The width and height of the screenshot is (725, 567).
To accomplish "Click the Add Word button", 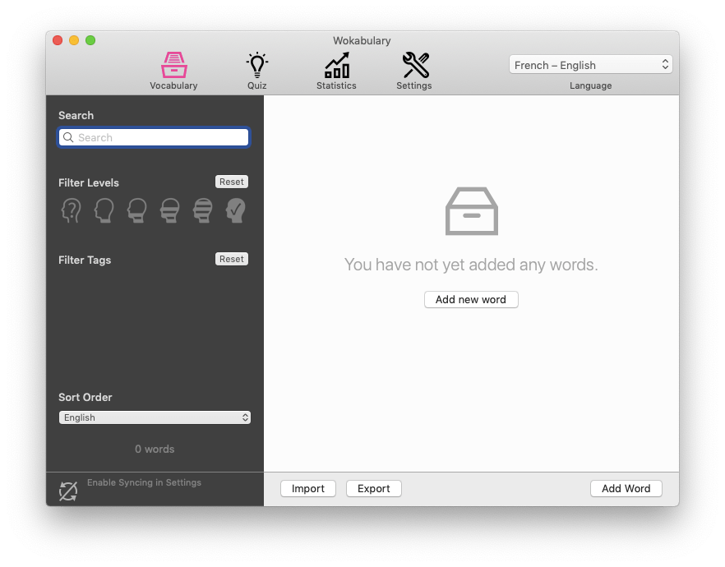I will click(626, 488).
